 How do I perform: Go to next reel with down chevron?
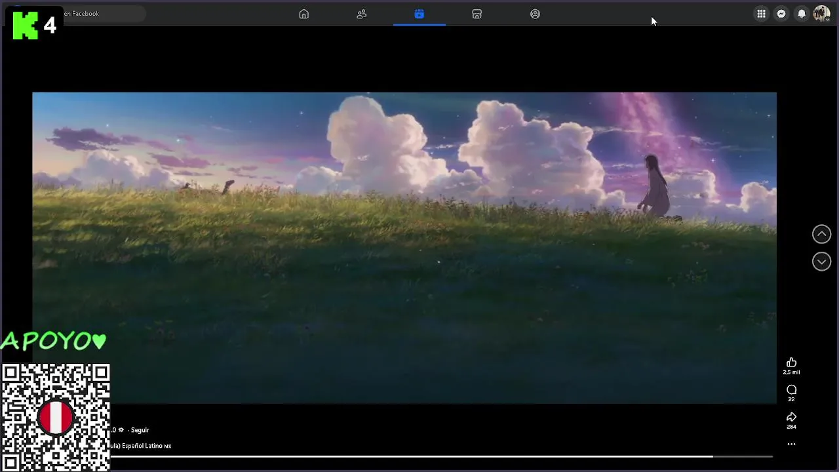click(821, 262)
